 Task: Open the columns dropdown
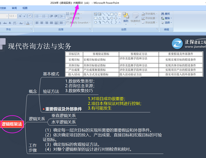coord(62,23)
